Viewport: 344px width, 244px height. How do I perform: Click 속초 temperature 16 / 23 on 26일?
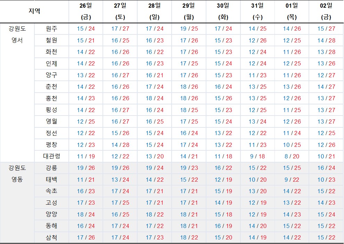[86, 191]
